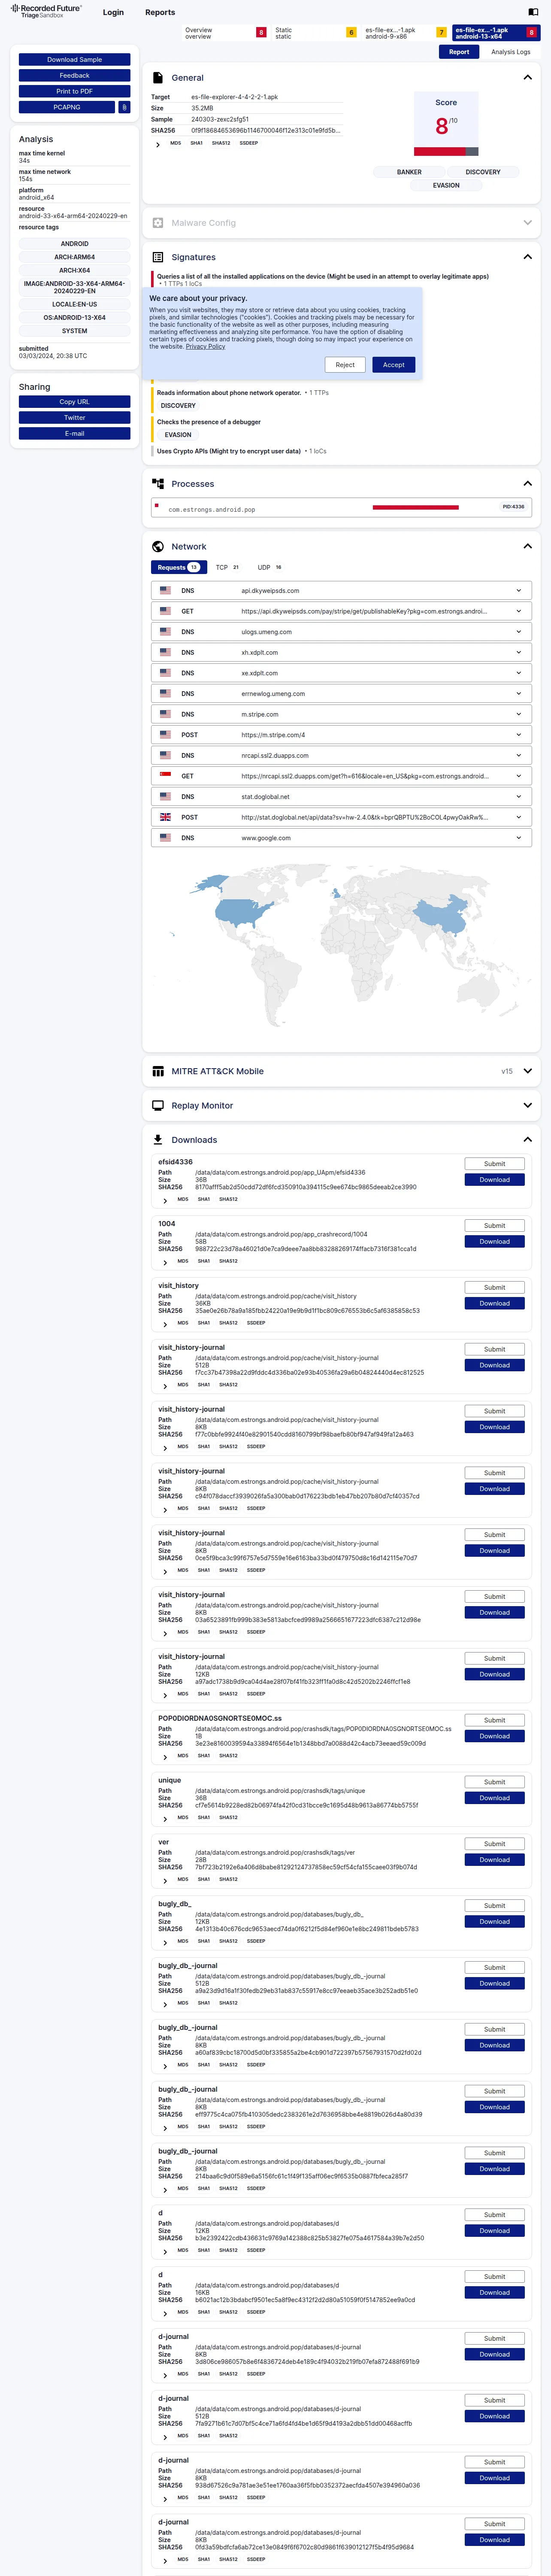Collapse the General section chevron
551x2576 pixels.
coord(528,77)
